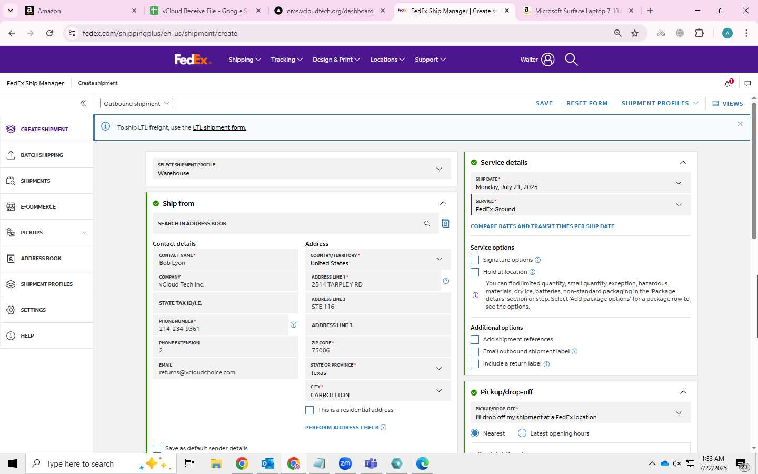Click help icon beside Include a return label
Image resolution: width=758 pixels, height=474 pixels.
pos(546,364)
